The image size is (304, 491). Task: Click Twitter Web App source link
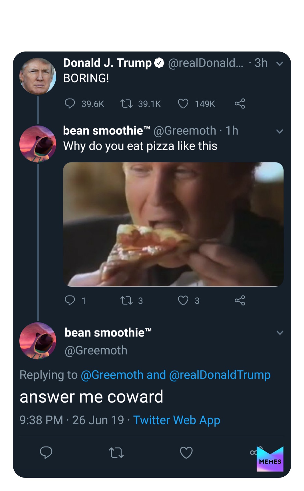pyautogui.click(x=176, y=420)
